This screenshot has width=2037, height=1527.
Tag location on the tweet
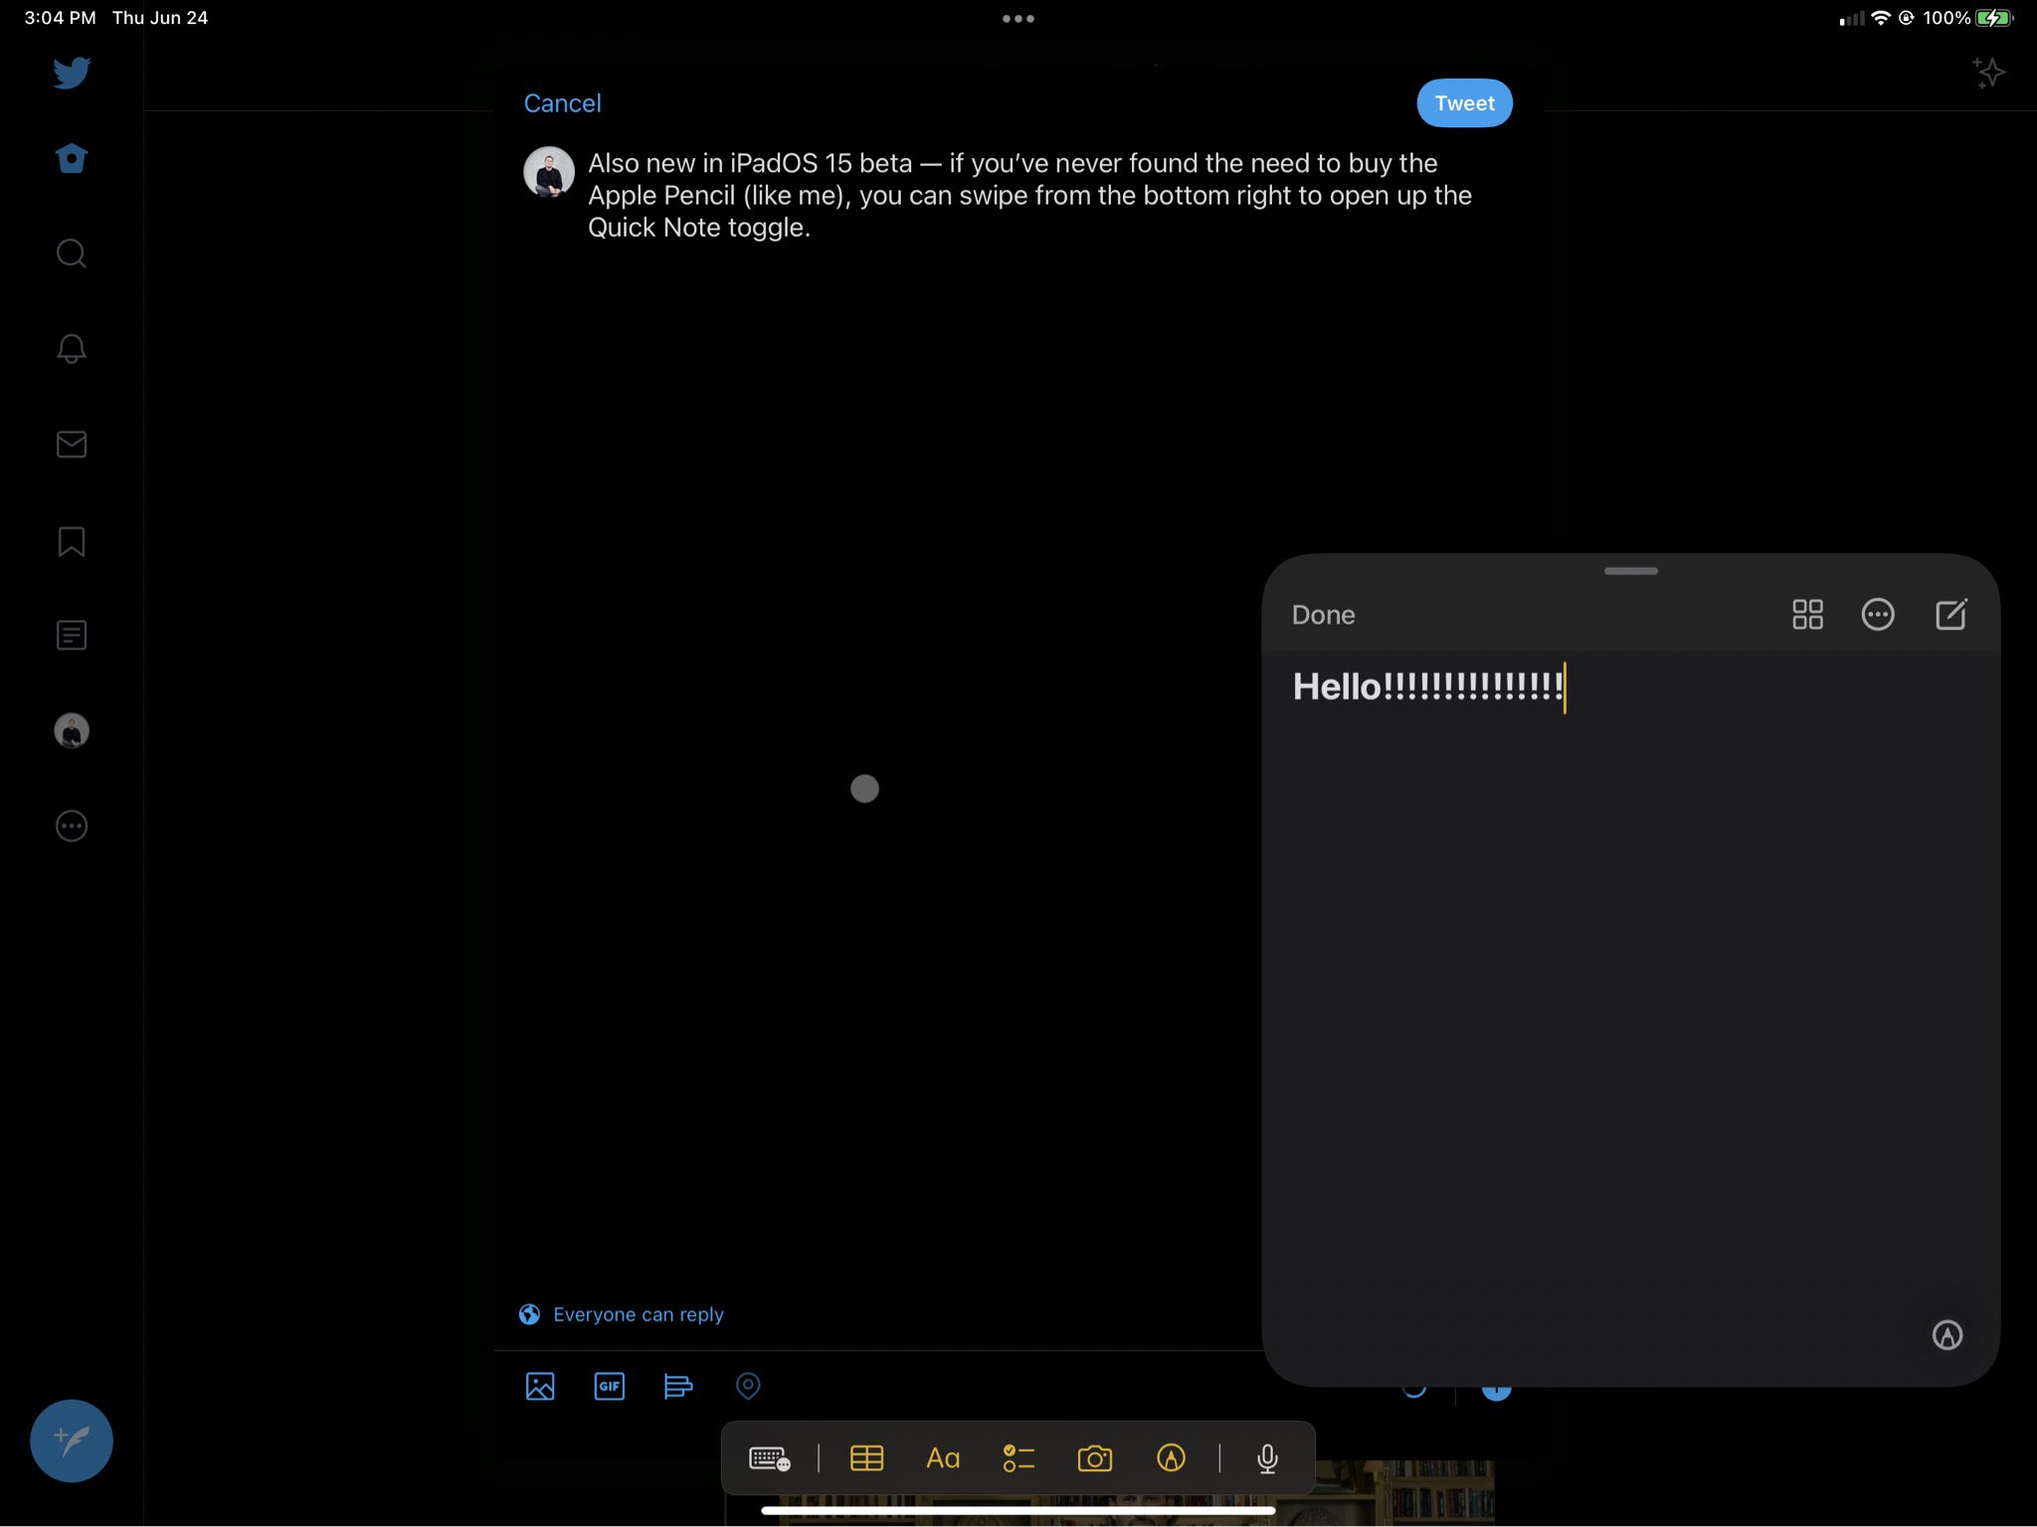[x=748, y=1386]
